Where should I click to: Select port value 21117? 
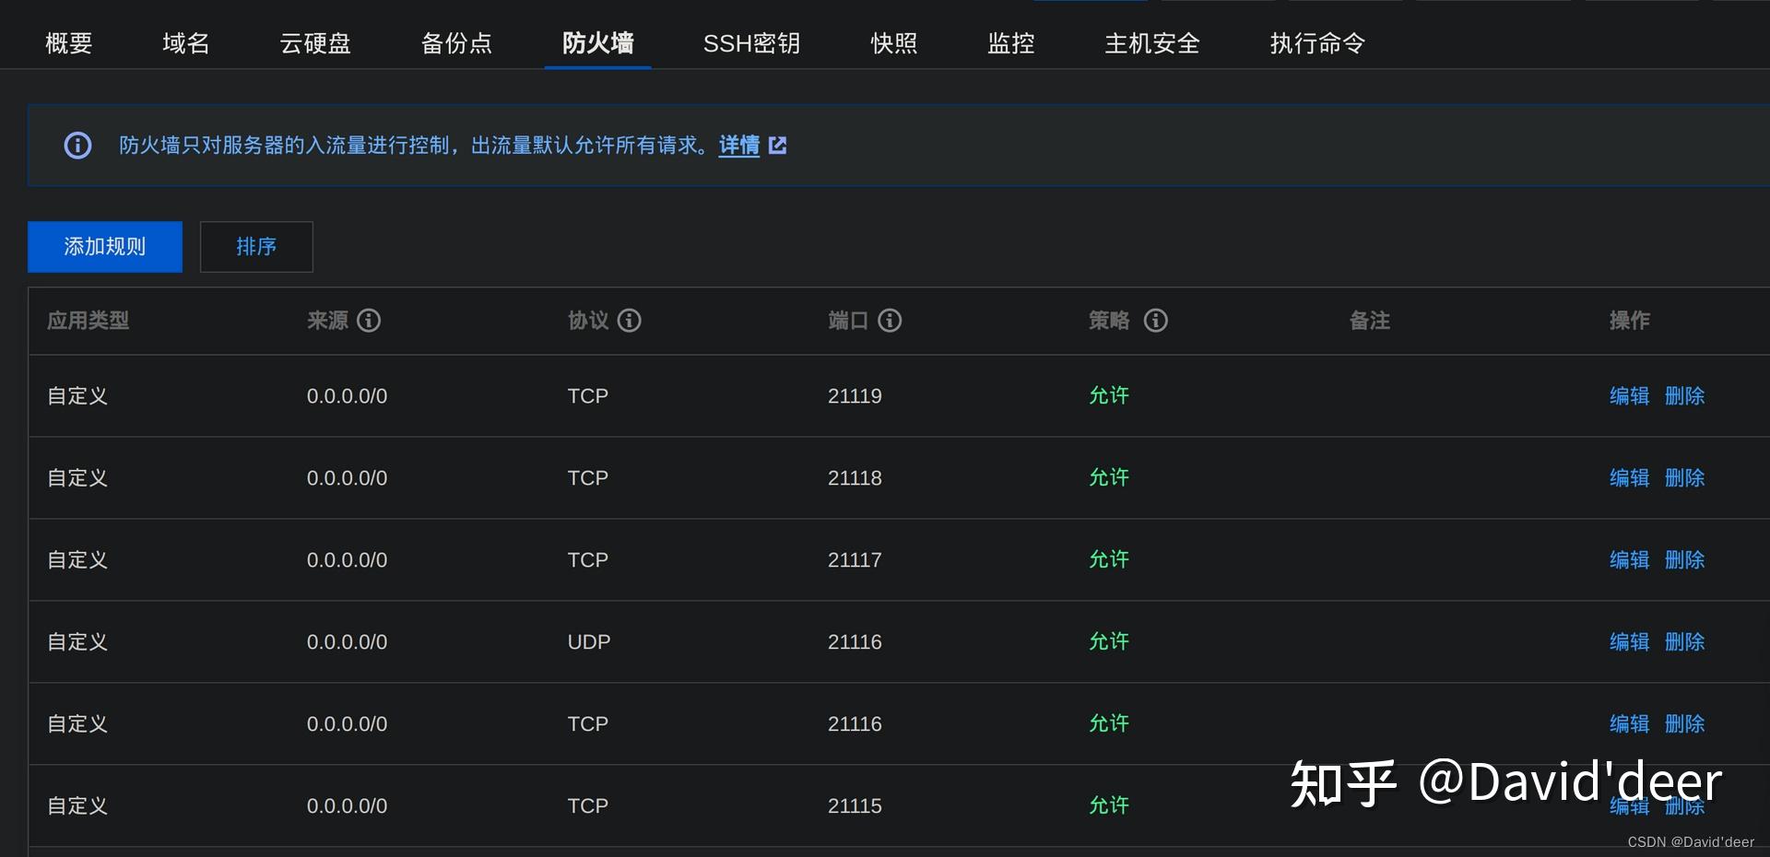click(x=855, y=560)
